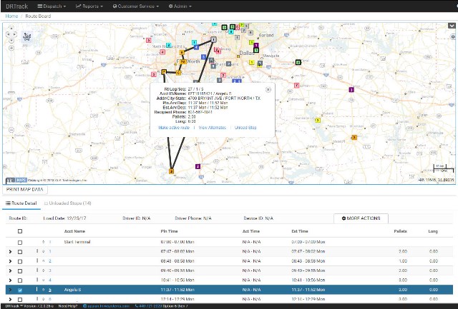458x309 pixels.
Task: Select the Route Detail tab
Action: tap(24, 204)
